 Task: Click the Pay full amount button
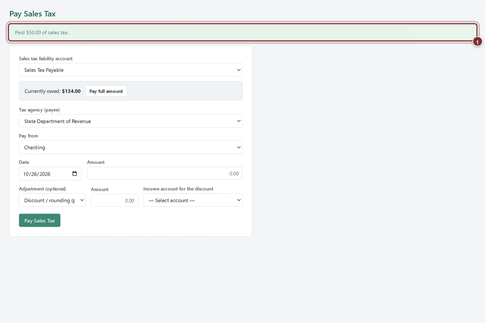(x=106, y=91)
